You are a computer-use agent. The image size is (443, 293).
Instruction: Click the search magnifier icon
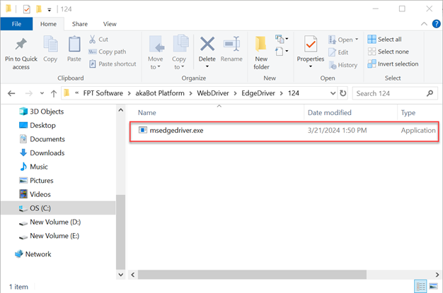[x=430, y=93]
